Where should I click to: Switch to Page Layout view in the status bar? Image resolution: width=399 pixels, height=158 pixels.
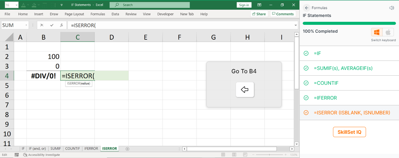coord(234,155)
